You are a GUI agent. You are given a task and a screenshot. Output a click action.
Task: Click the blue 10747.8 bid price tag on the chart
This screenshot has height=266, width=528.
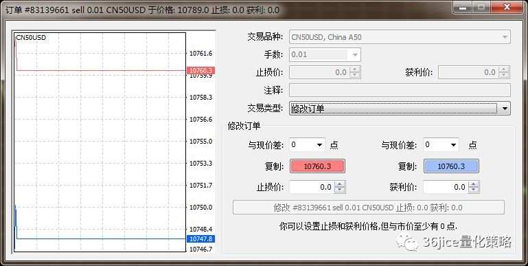200,239
